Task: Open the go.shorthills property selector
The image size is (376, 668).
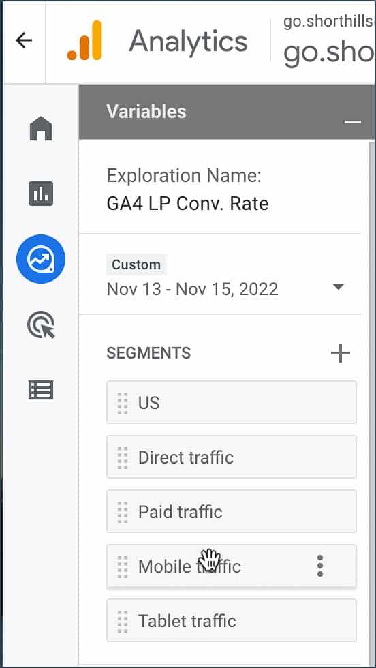Action: point(329,42)
